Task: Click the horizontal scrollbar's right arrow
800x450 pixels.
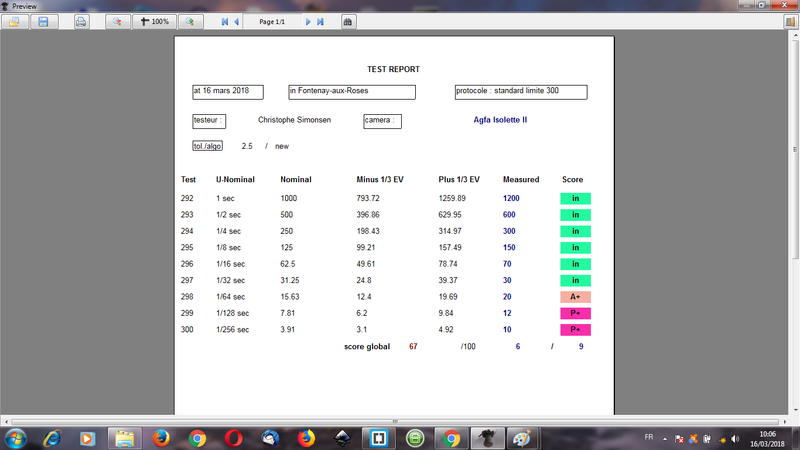Action: click(x=785, y=422)
